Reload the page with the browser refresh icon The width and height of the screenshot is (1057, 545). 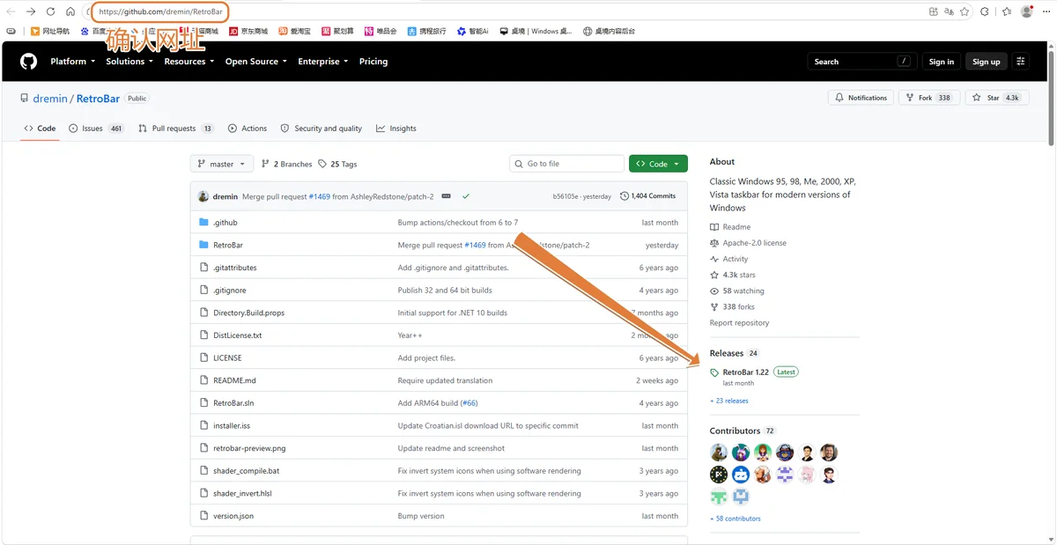(x=50, y=11)
